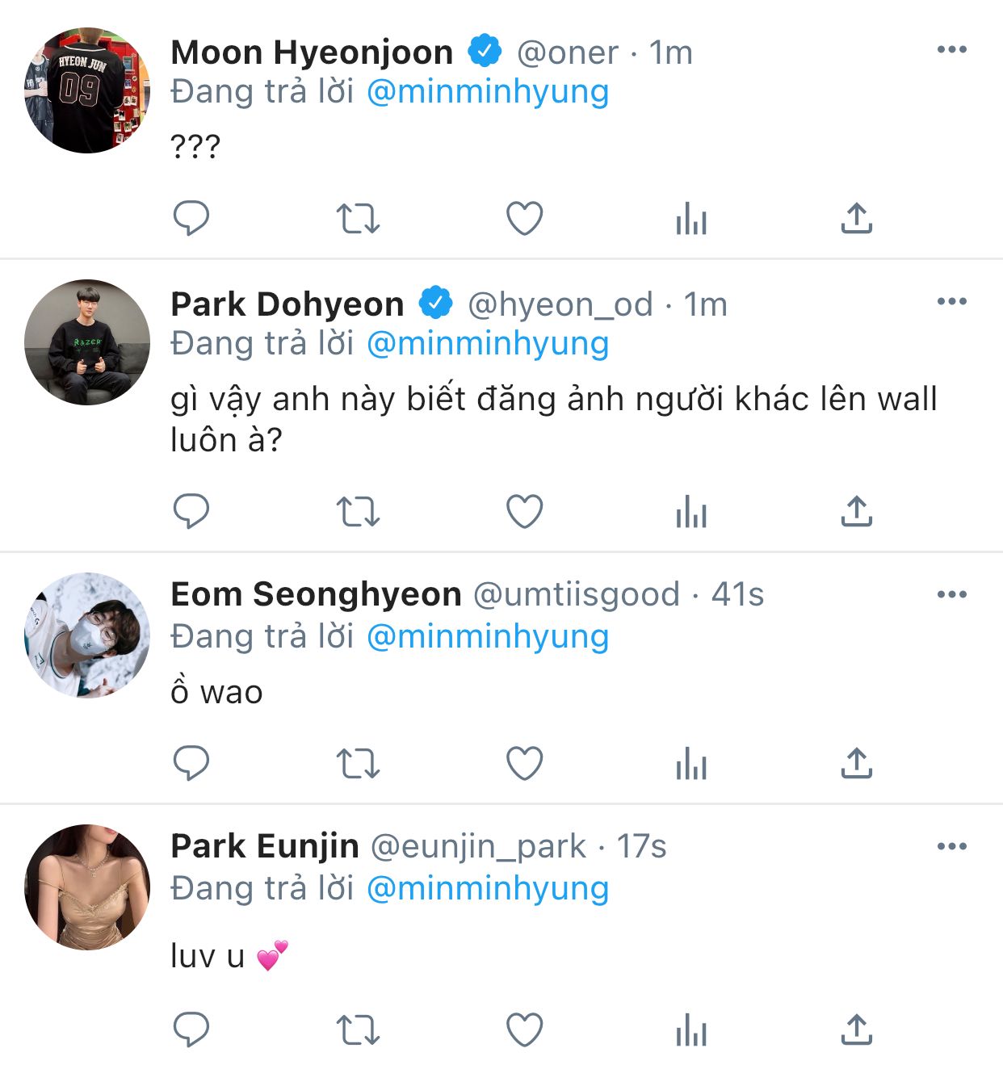The height and width of the screenshot is (1065, 1003).
Task: Open more options on Park Dohyeon's tweet
Action: tap(952, 302)
